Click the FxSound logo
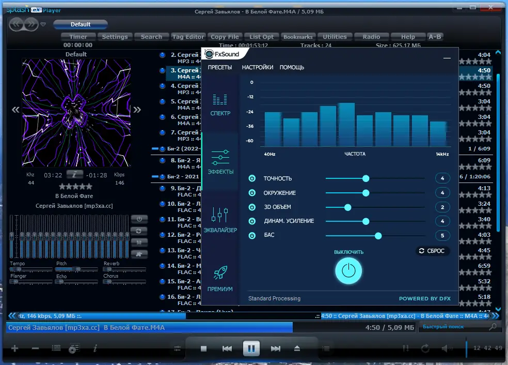The image size is (508, 365). point(222,54)
